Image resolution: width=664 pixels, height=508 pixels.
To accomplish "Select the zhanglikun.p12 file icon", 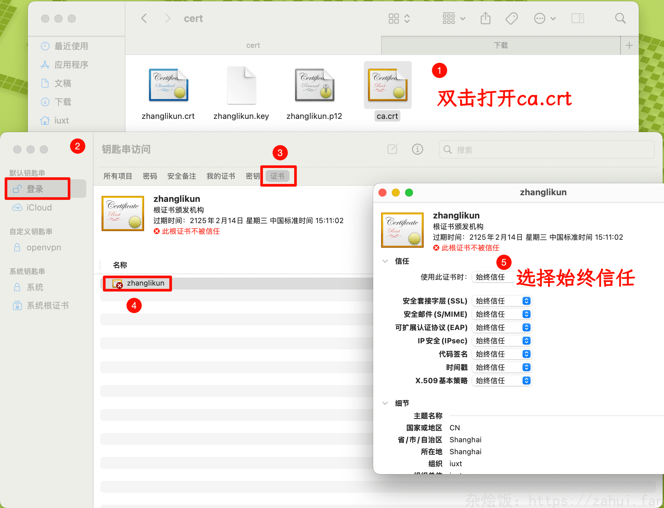I will pos(314,85).
